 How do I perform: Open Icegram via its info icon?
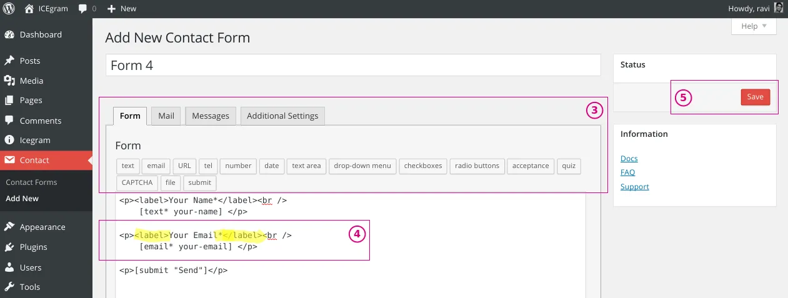9,140
